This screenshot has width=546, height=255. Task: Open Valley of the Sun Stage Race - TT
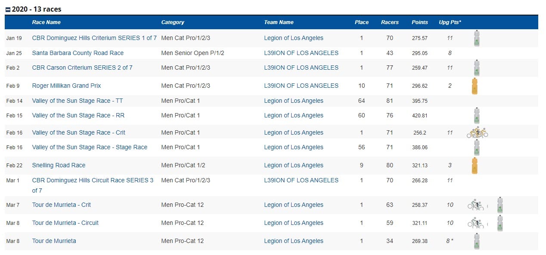pyautogui.click(x=78, y=101)
